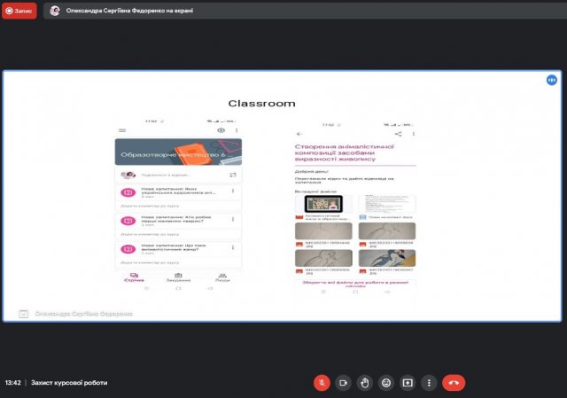Raise your hand in the meeting
Viewport: 567px width, 398px height.
(365, 383)
